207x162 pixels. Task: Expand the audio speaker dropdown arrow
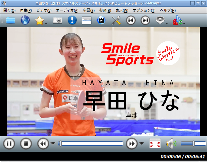click(x=167, y=24)
